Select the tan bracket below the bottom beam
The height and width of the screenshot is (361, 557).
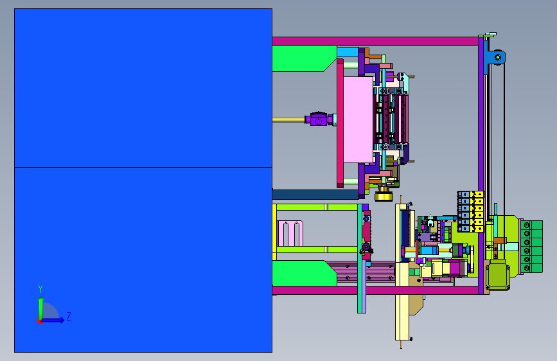point(416,304)
